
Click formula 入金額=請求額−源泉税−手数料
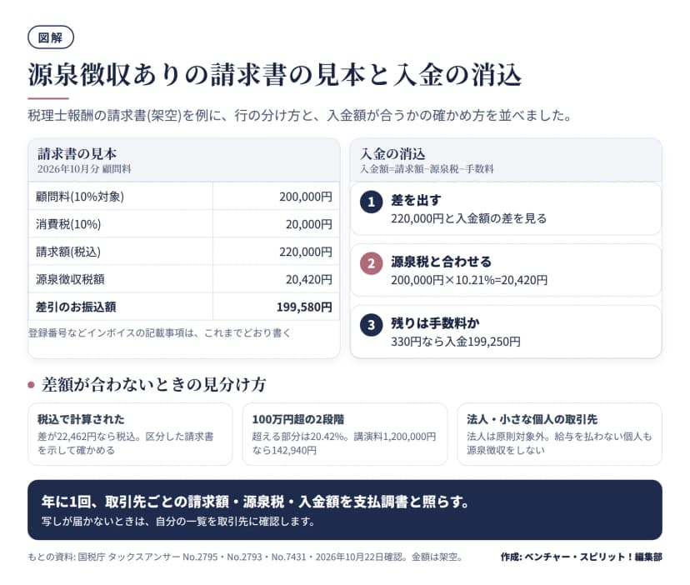coord(427,169)
